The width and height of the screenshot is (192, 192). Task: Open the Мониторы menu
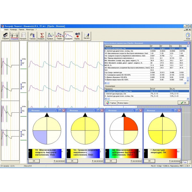tap(30, 29)
